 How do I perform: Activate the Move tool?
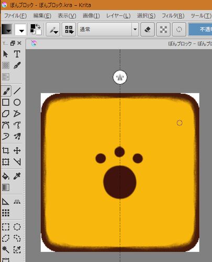click(x=17, y=150)
